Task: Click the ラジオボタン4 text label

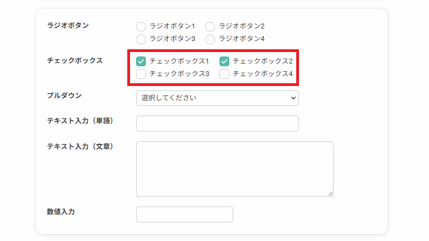Action: pyautogui.click(x=241, y=39)
